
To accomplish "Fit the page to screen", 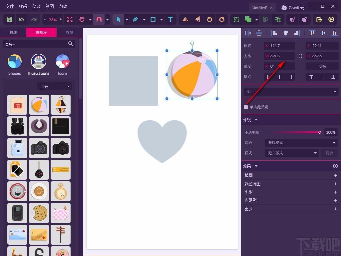I will pyautogui.click(x=70, y=19).
